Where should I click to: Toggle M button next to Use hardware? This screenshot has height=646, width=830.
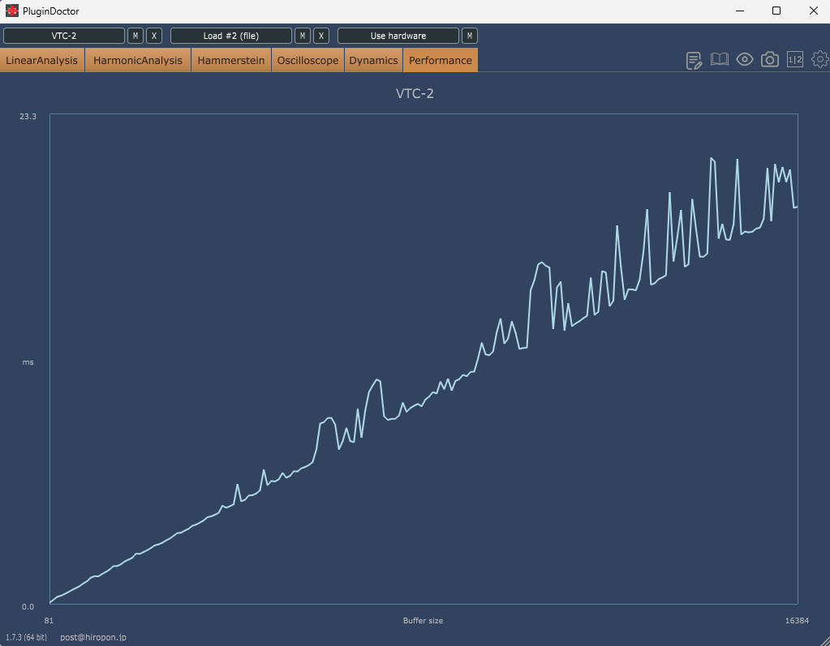tap(470, 36)
